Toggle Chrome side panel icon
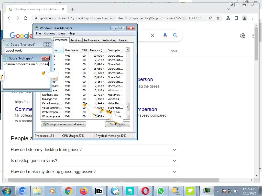Screen dimensions: 262x196 [236, 18]
